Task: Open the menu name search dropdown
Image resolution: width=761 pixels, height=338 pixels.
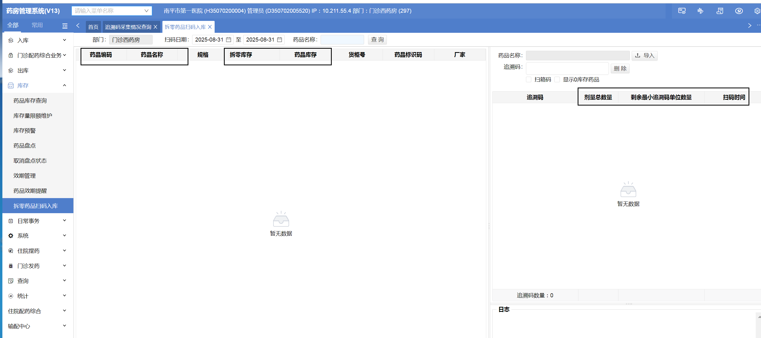Action: click(x=112, y=11)
